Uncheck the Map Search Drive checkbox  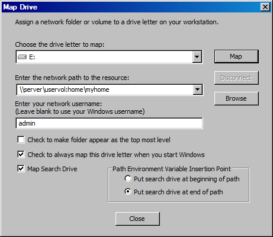pyautogui.click(x=21, y=169)
